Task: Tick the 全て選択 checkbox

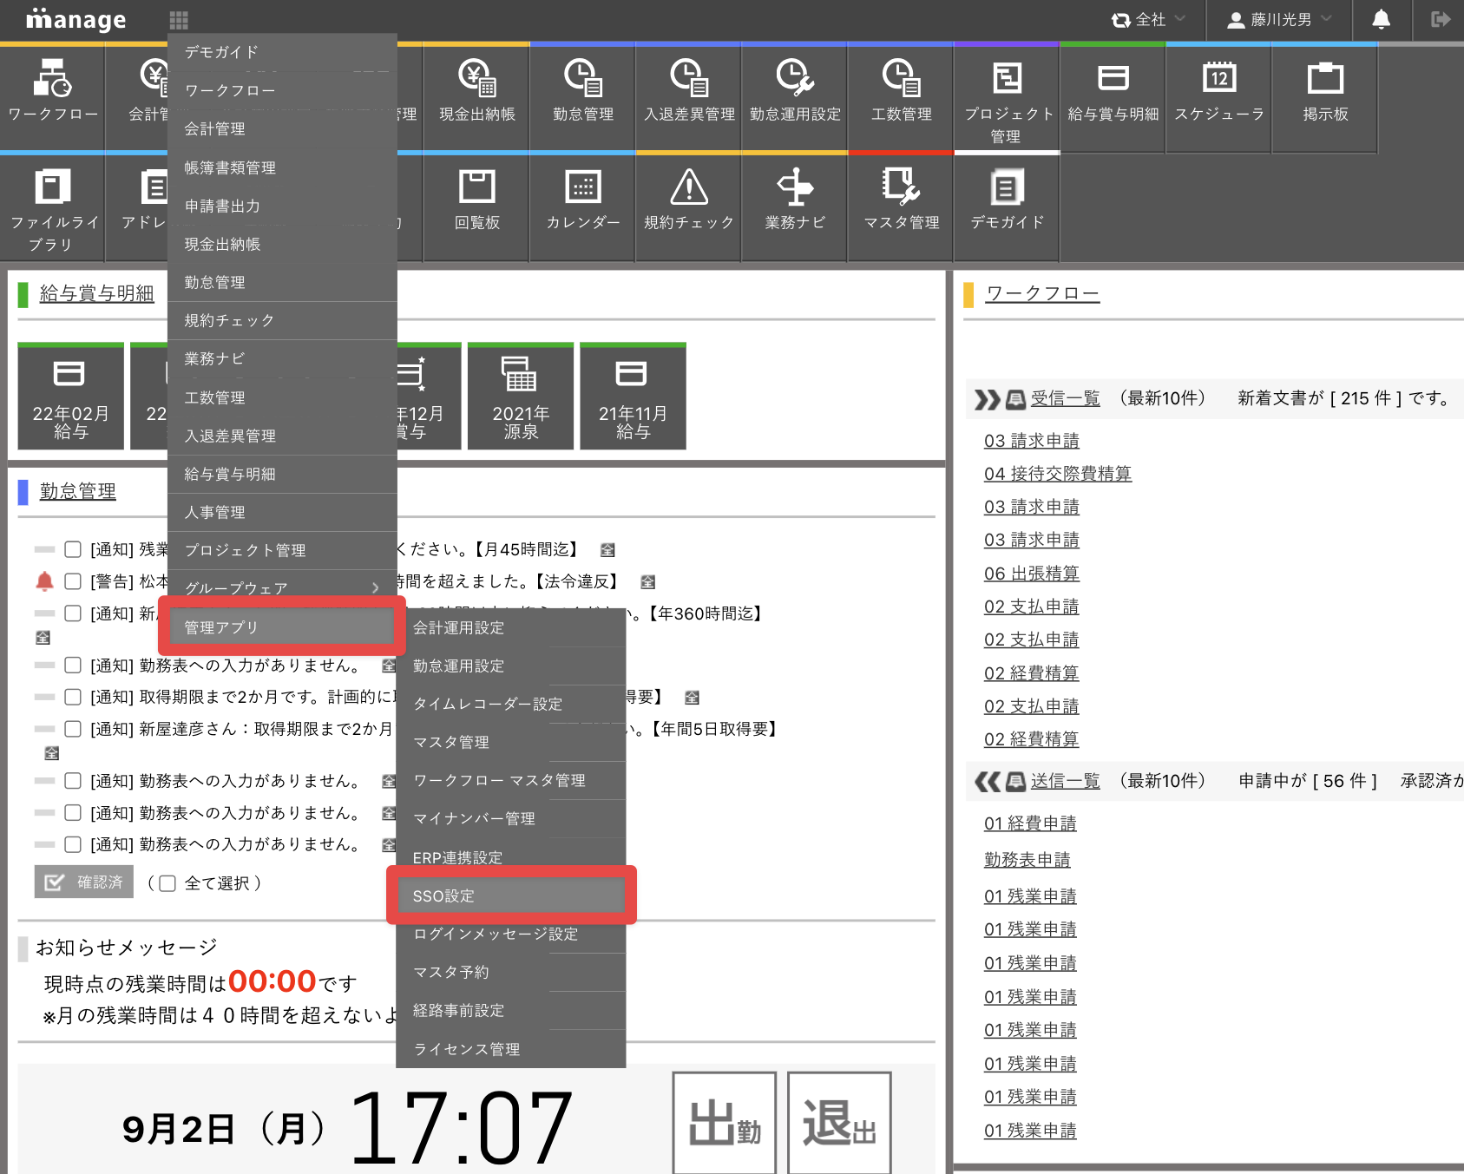Action: click(167, 883)
